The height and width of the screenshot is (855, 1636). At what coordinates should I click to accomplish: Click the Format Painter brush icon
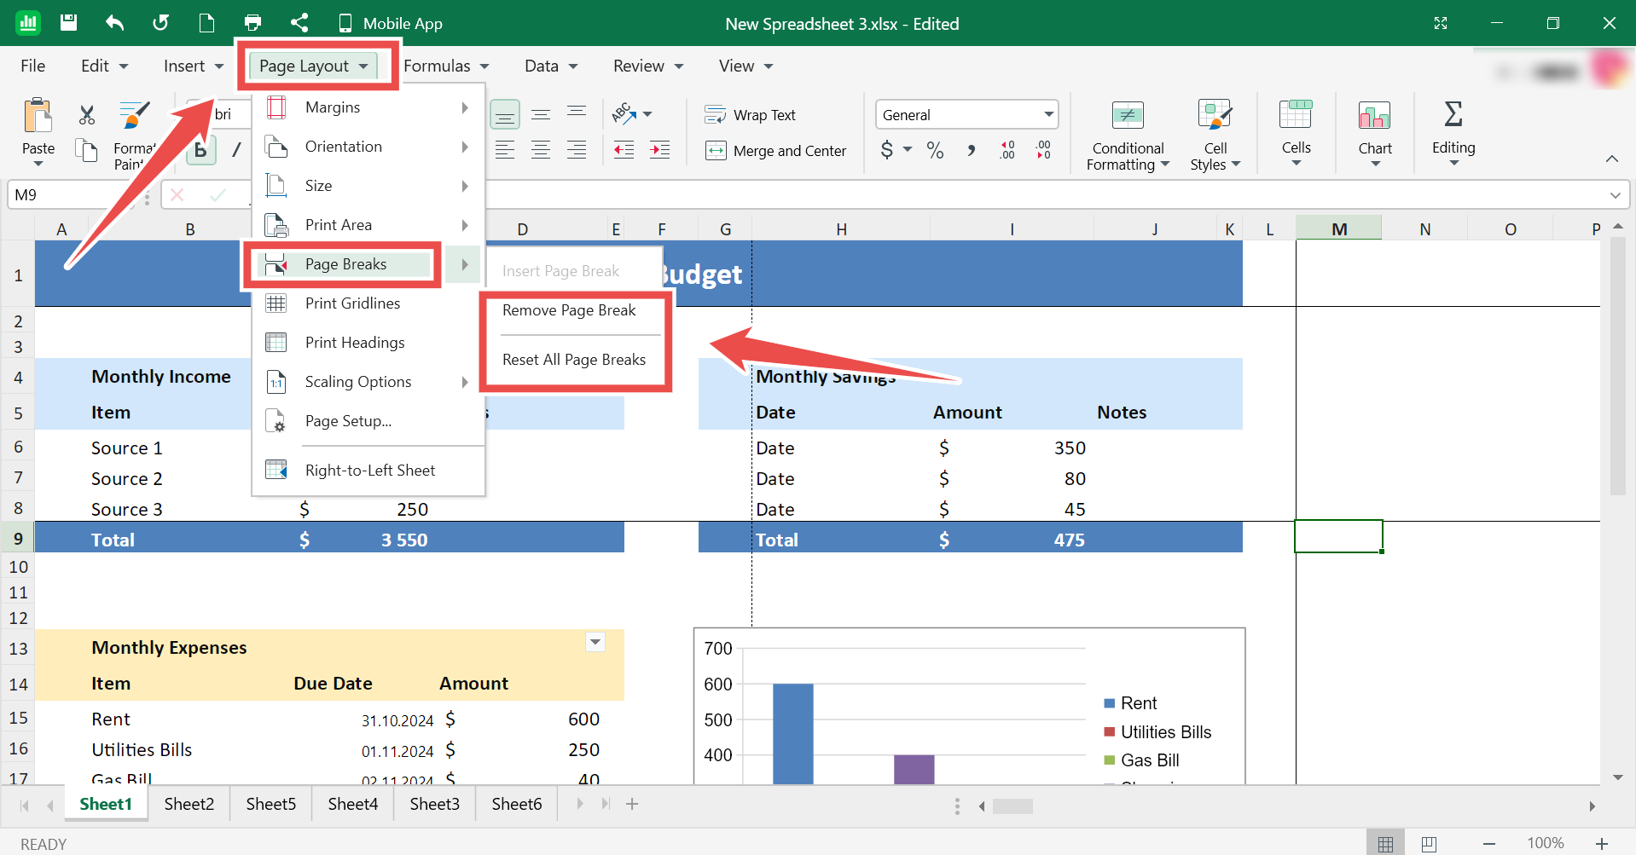(x=134, y=115)
